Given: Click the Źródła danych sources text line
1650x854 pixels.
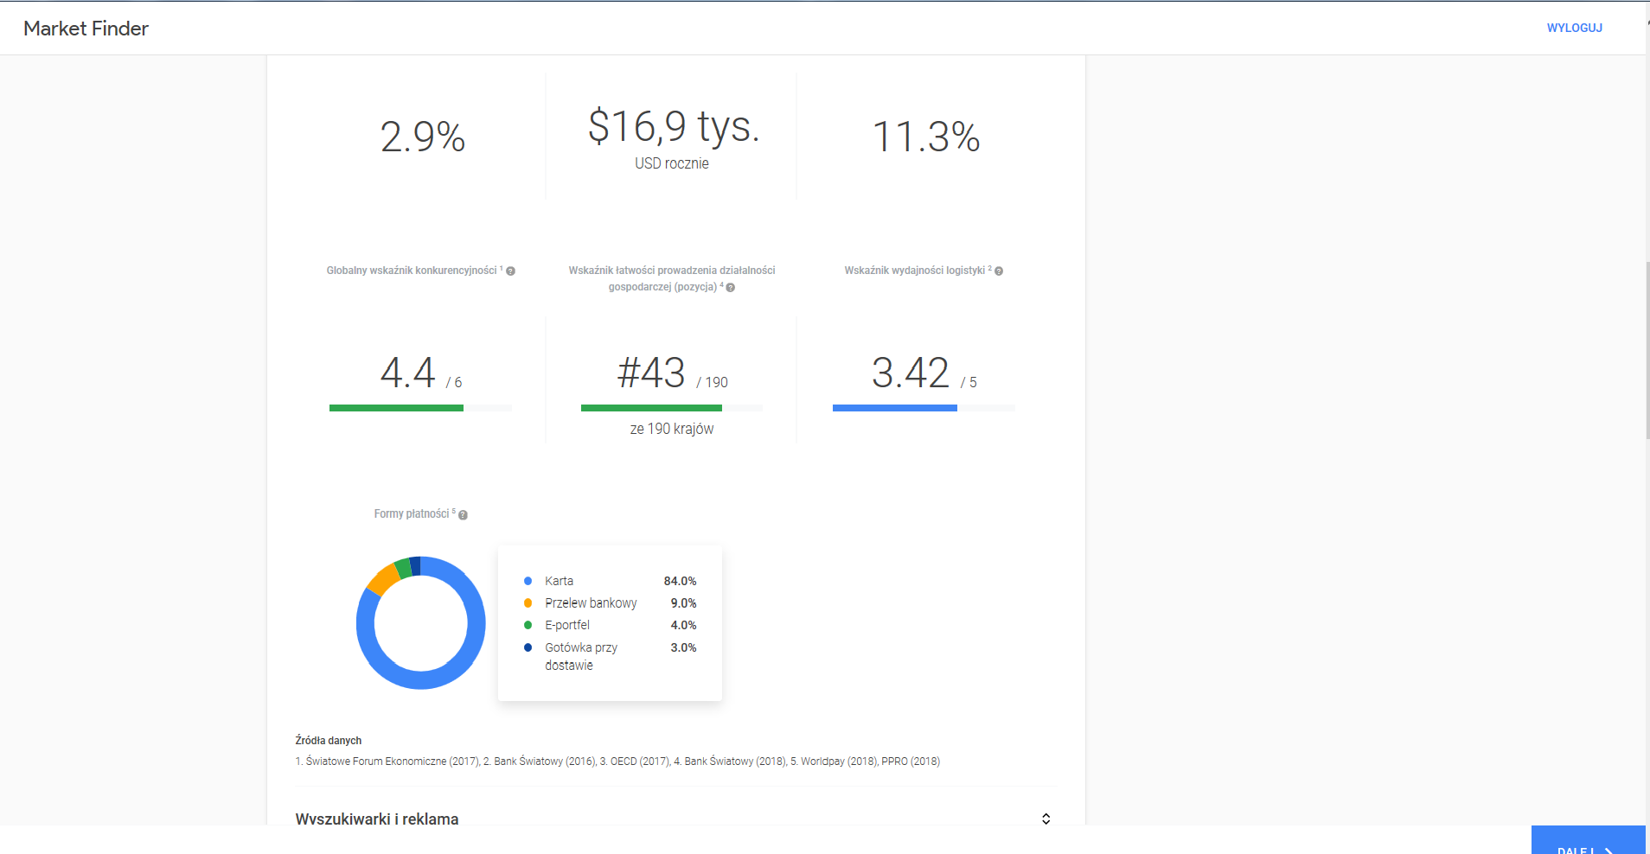Looking at the screenshot, I should click(x=617, y=762).
